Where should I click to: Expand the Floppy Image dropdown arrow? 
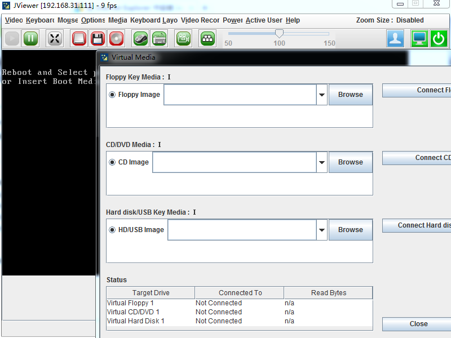322,95
